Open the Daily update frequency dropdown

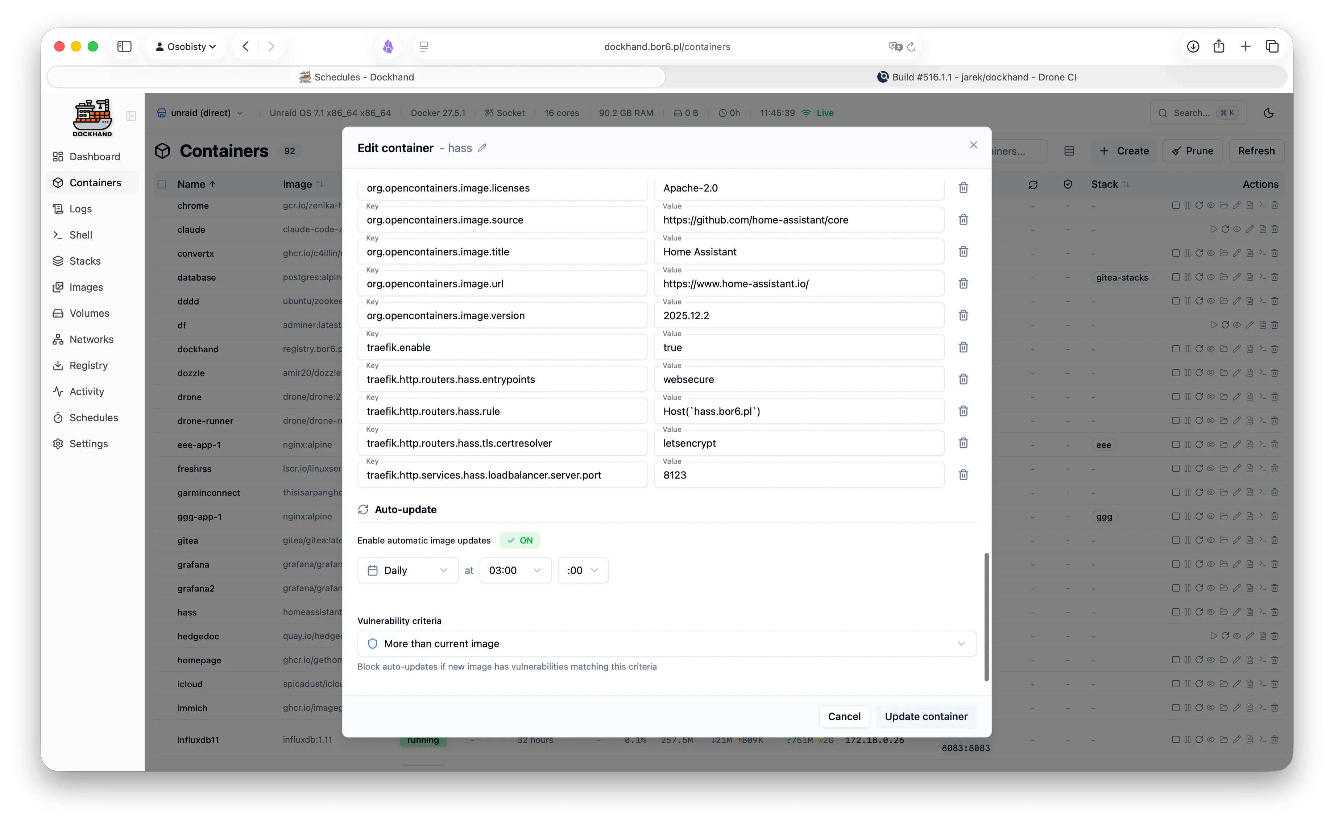(x=407, y=570)
